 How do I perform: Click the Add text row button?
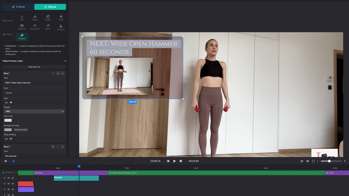click(x=34, y=67)
